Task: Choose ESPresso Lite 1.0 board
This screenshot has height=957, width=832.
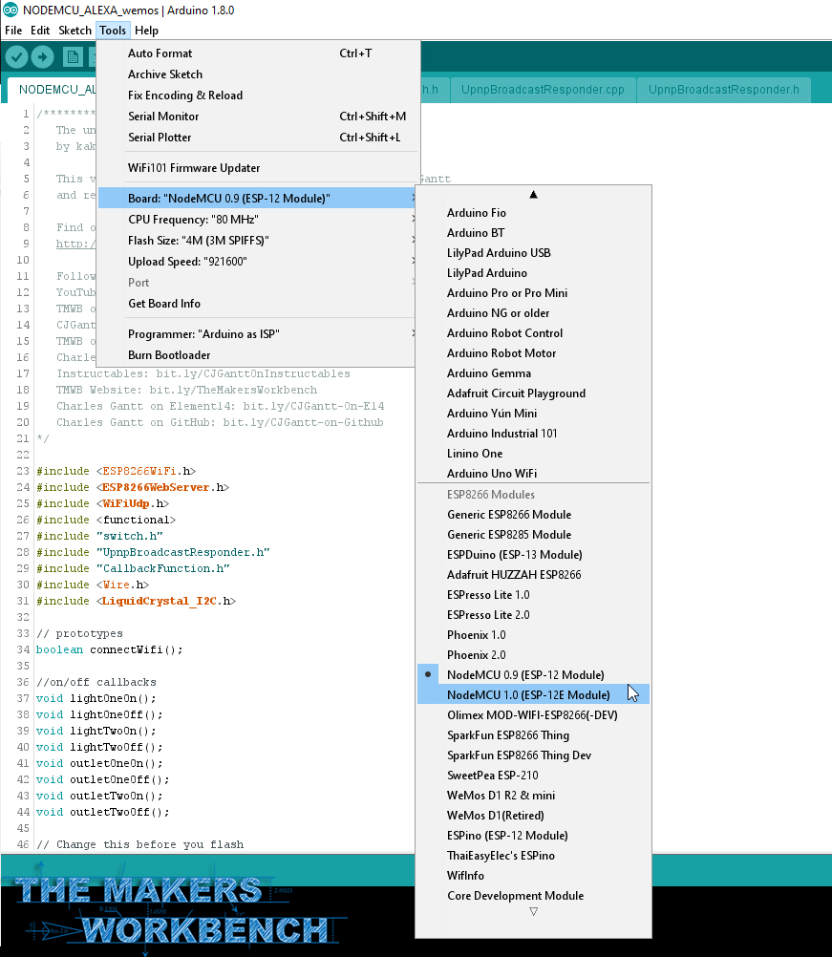Action: 534,594
